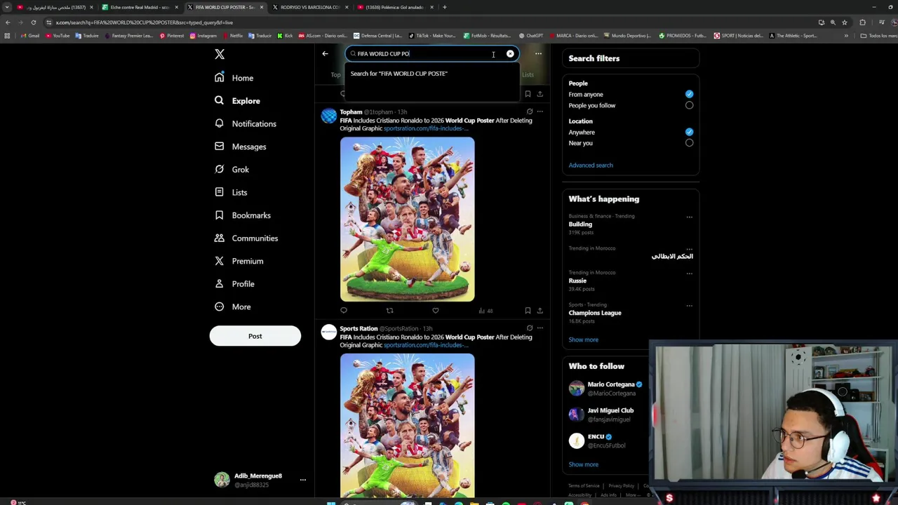898x505 pixels.
Task: Click the X logo in sidebar
Action: coord(220,55)
